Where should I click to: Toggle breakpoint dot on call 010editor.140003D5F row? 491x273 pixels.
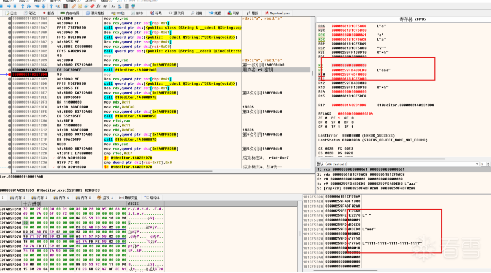click(x=10, y=116)
